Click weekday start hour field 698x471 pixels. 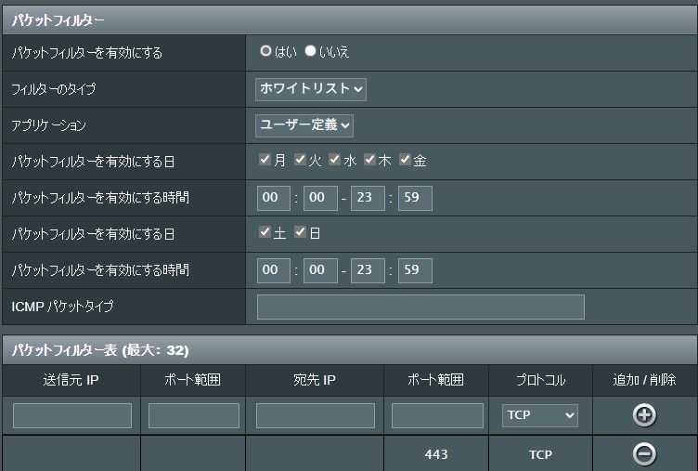tap(274, 198)
